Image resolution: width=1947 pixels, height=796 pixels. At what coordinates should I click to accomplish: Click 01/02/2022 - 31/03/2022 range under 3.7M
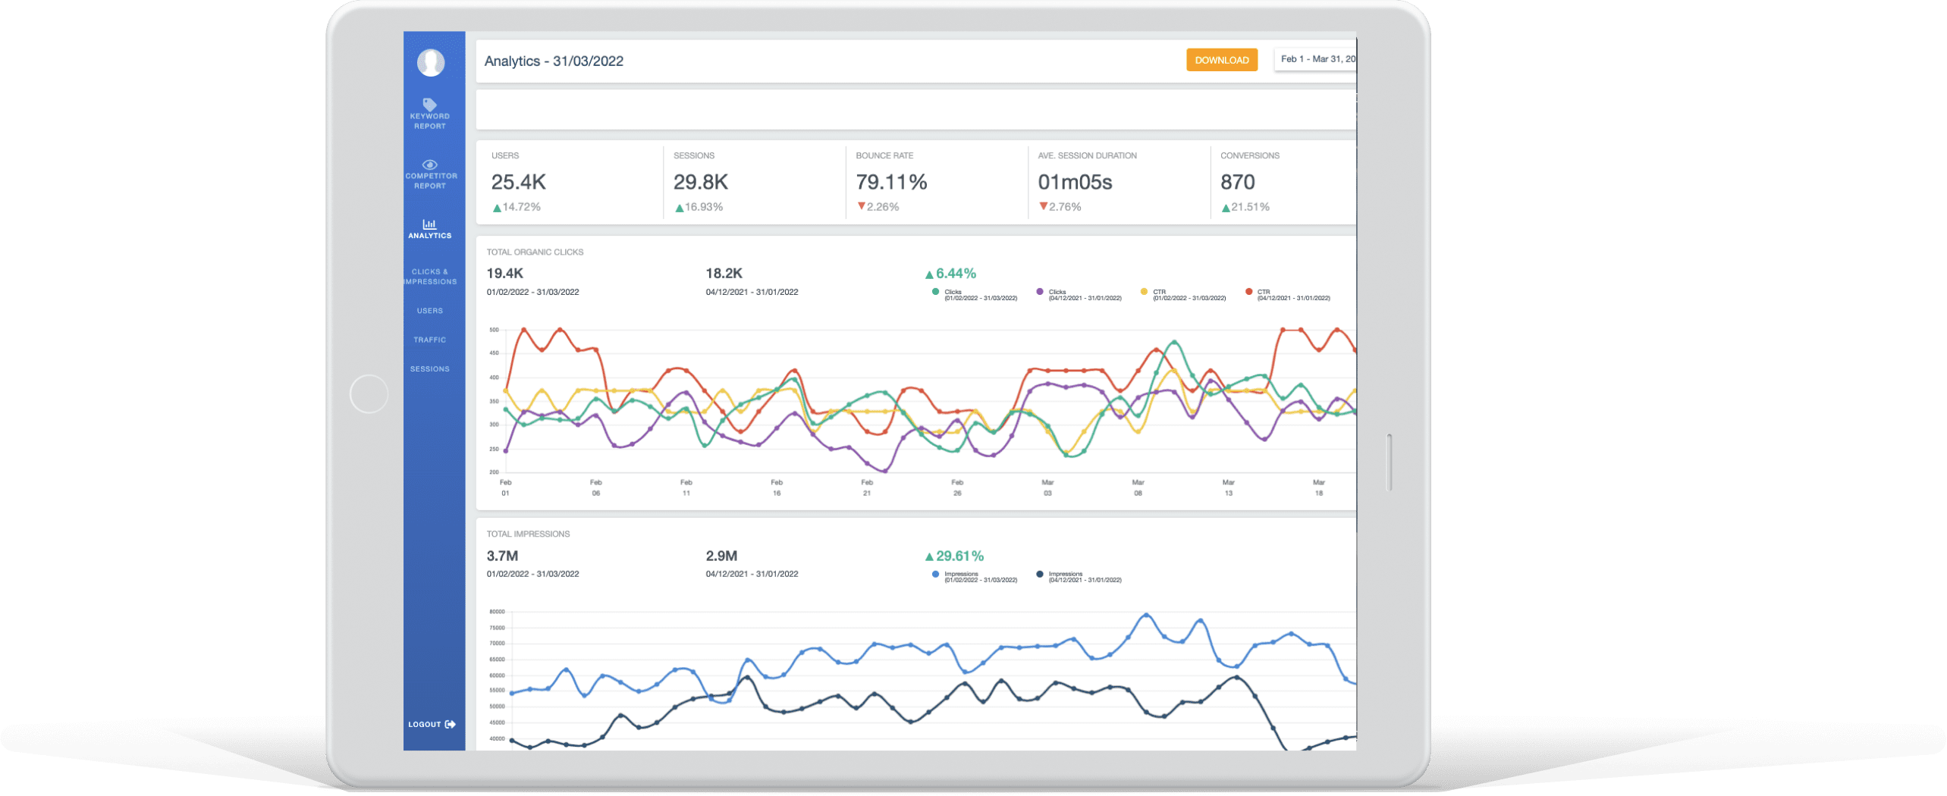pyautogui.click(x=532, y=574)
